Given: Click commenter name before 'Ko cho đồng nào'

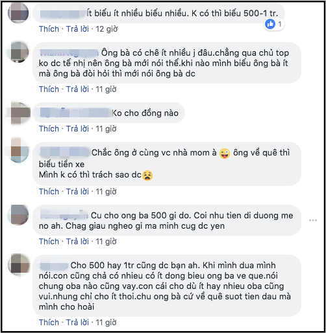Looking at the screenshot, I should pos(75,113).
